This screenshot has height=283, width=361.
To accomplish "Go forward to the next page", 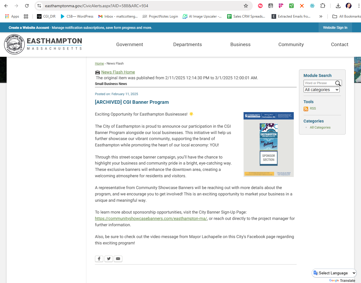I will [x=16, y=6].
